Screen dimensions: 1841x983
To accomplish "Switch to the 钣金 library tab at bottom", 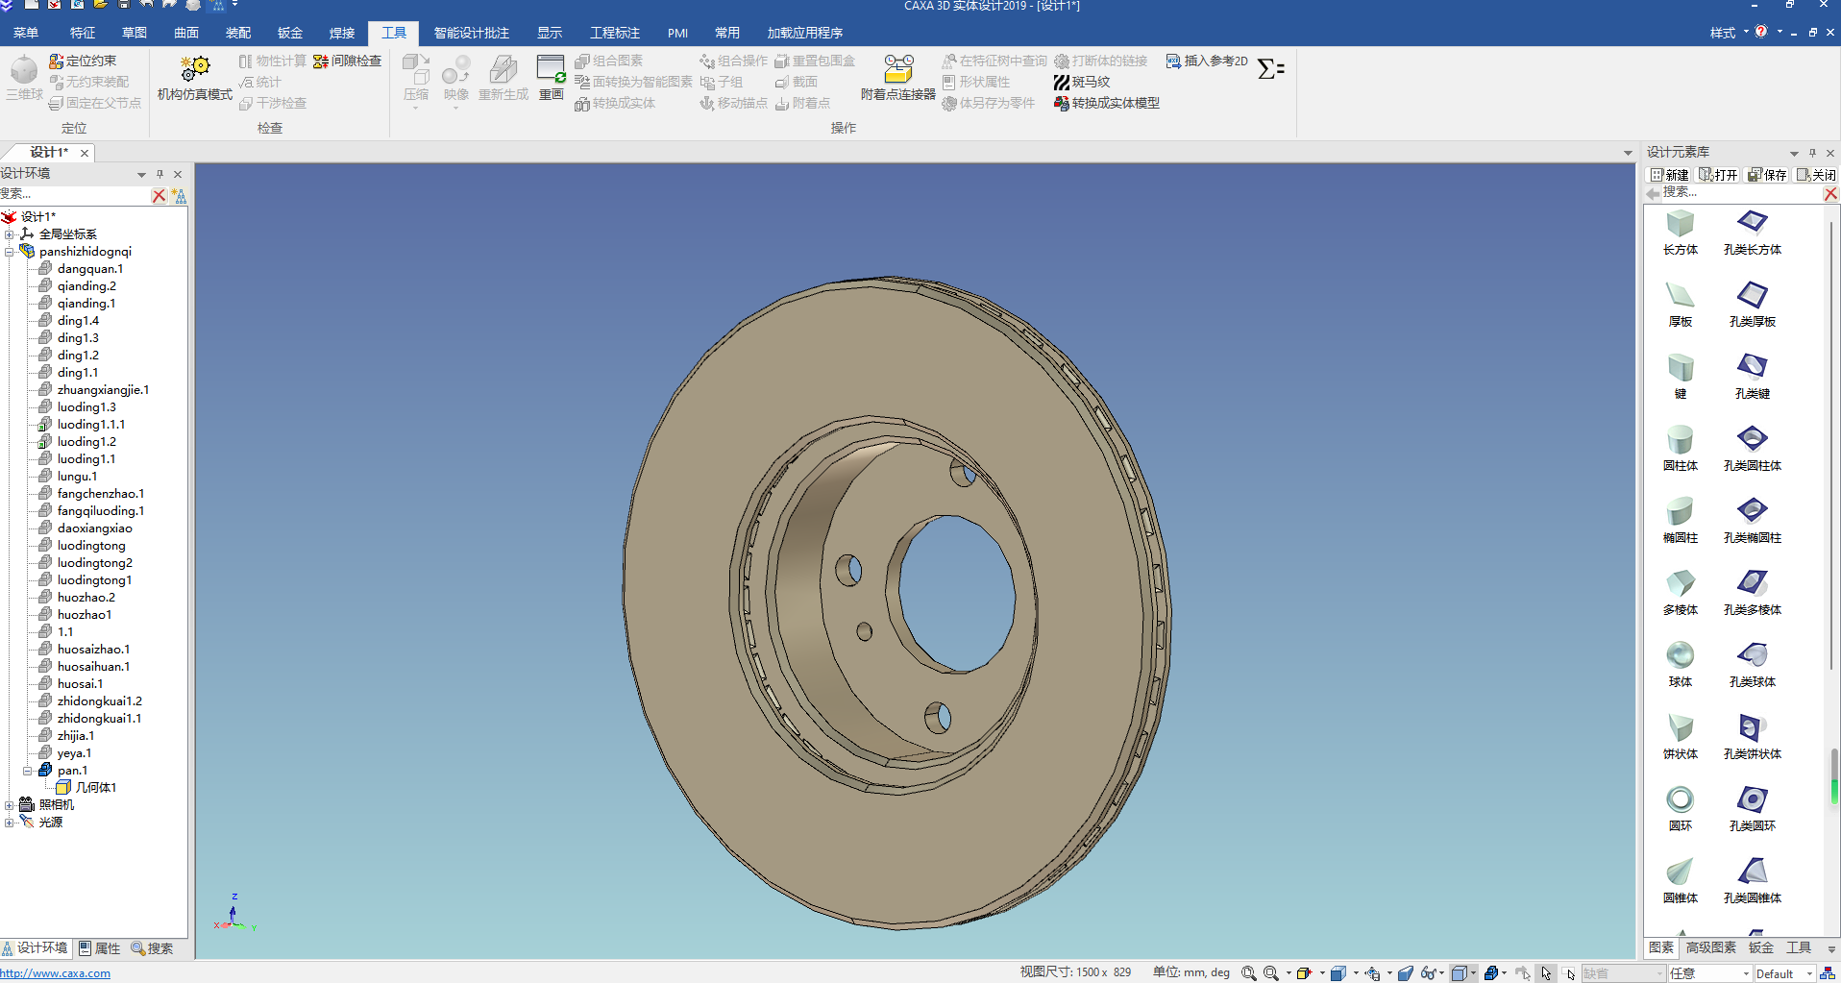I will point(1761,947).
